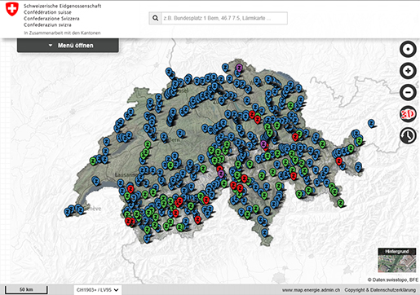
Task: Open Copyright & Datenschutzerklärung link
Action: click(380, 290)
